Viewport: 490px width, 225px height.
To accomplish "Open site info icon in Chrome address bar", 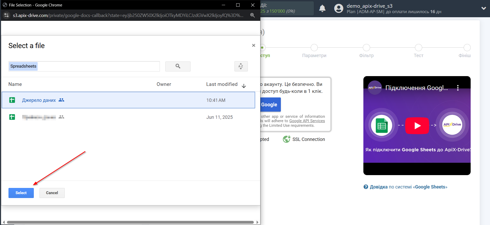I will tap(7, 15).
